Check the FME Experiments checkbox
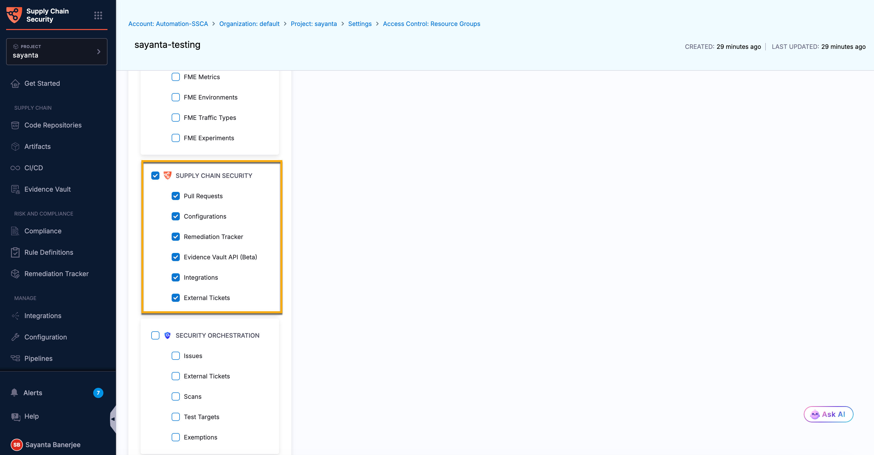This screenshot has width=874, height=455. pos(176,138)
